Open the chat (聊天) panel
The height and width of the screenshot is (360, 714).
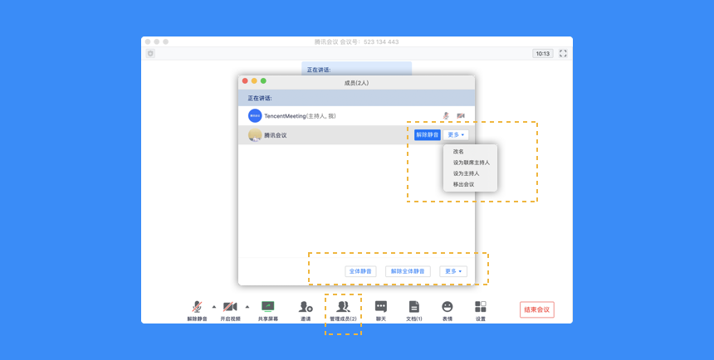pos(381,311)
